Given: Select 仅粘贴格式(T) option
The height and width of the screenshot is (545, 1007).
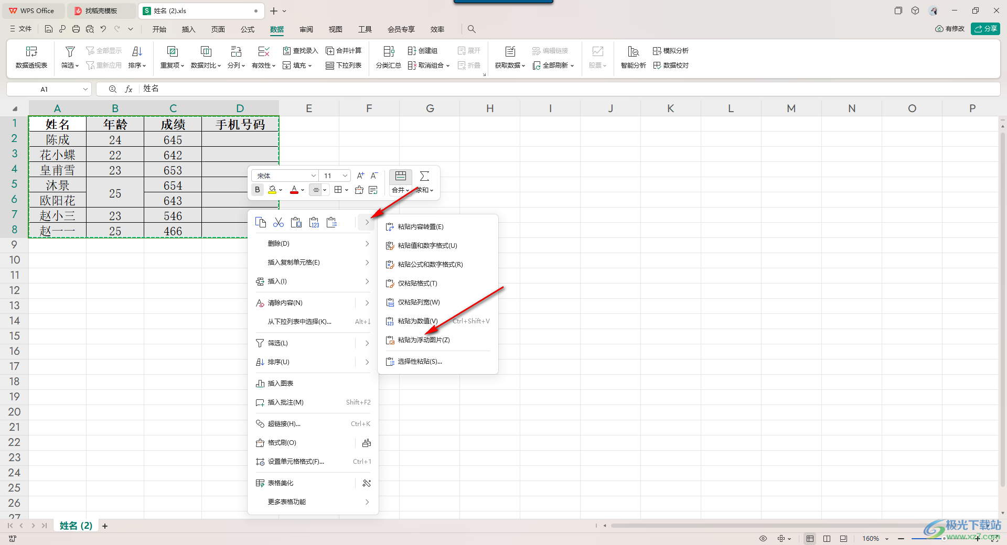Looking at the screenshot, I should tap(437, 284).
